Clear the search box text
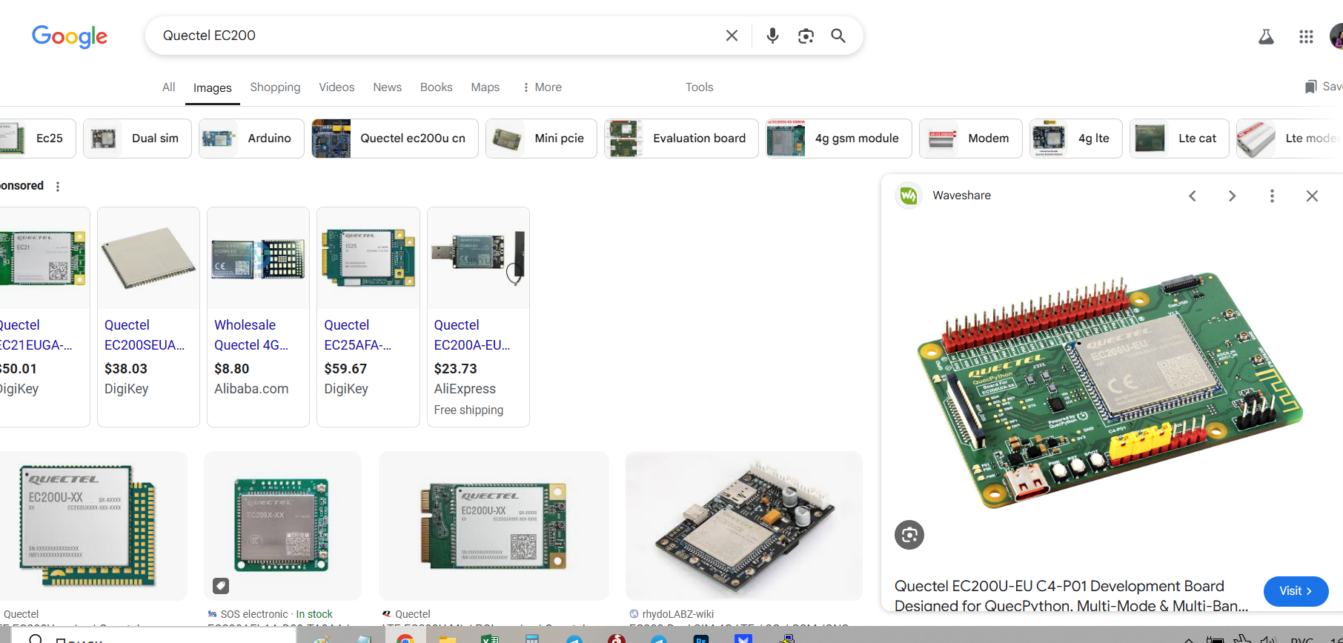Viewport: 1343px width, 643px height. pos(732,36)
